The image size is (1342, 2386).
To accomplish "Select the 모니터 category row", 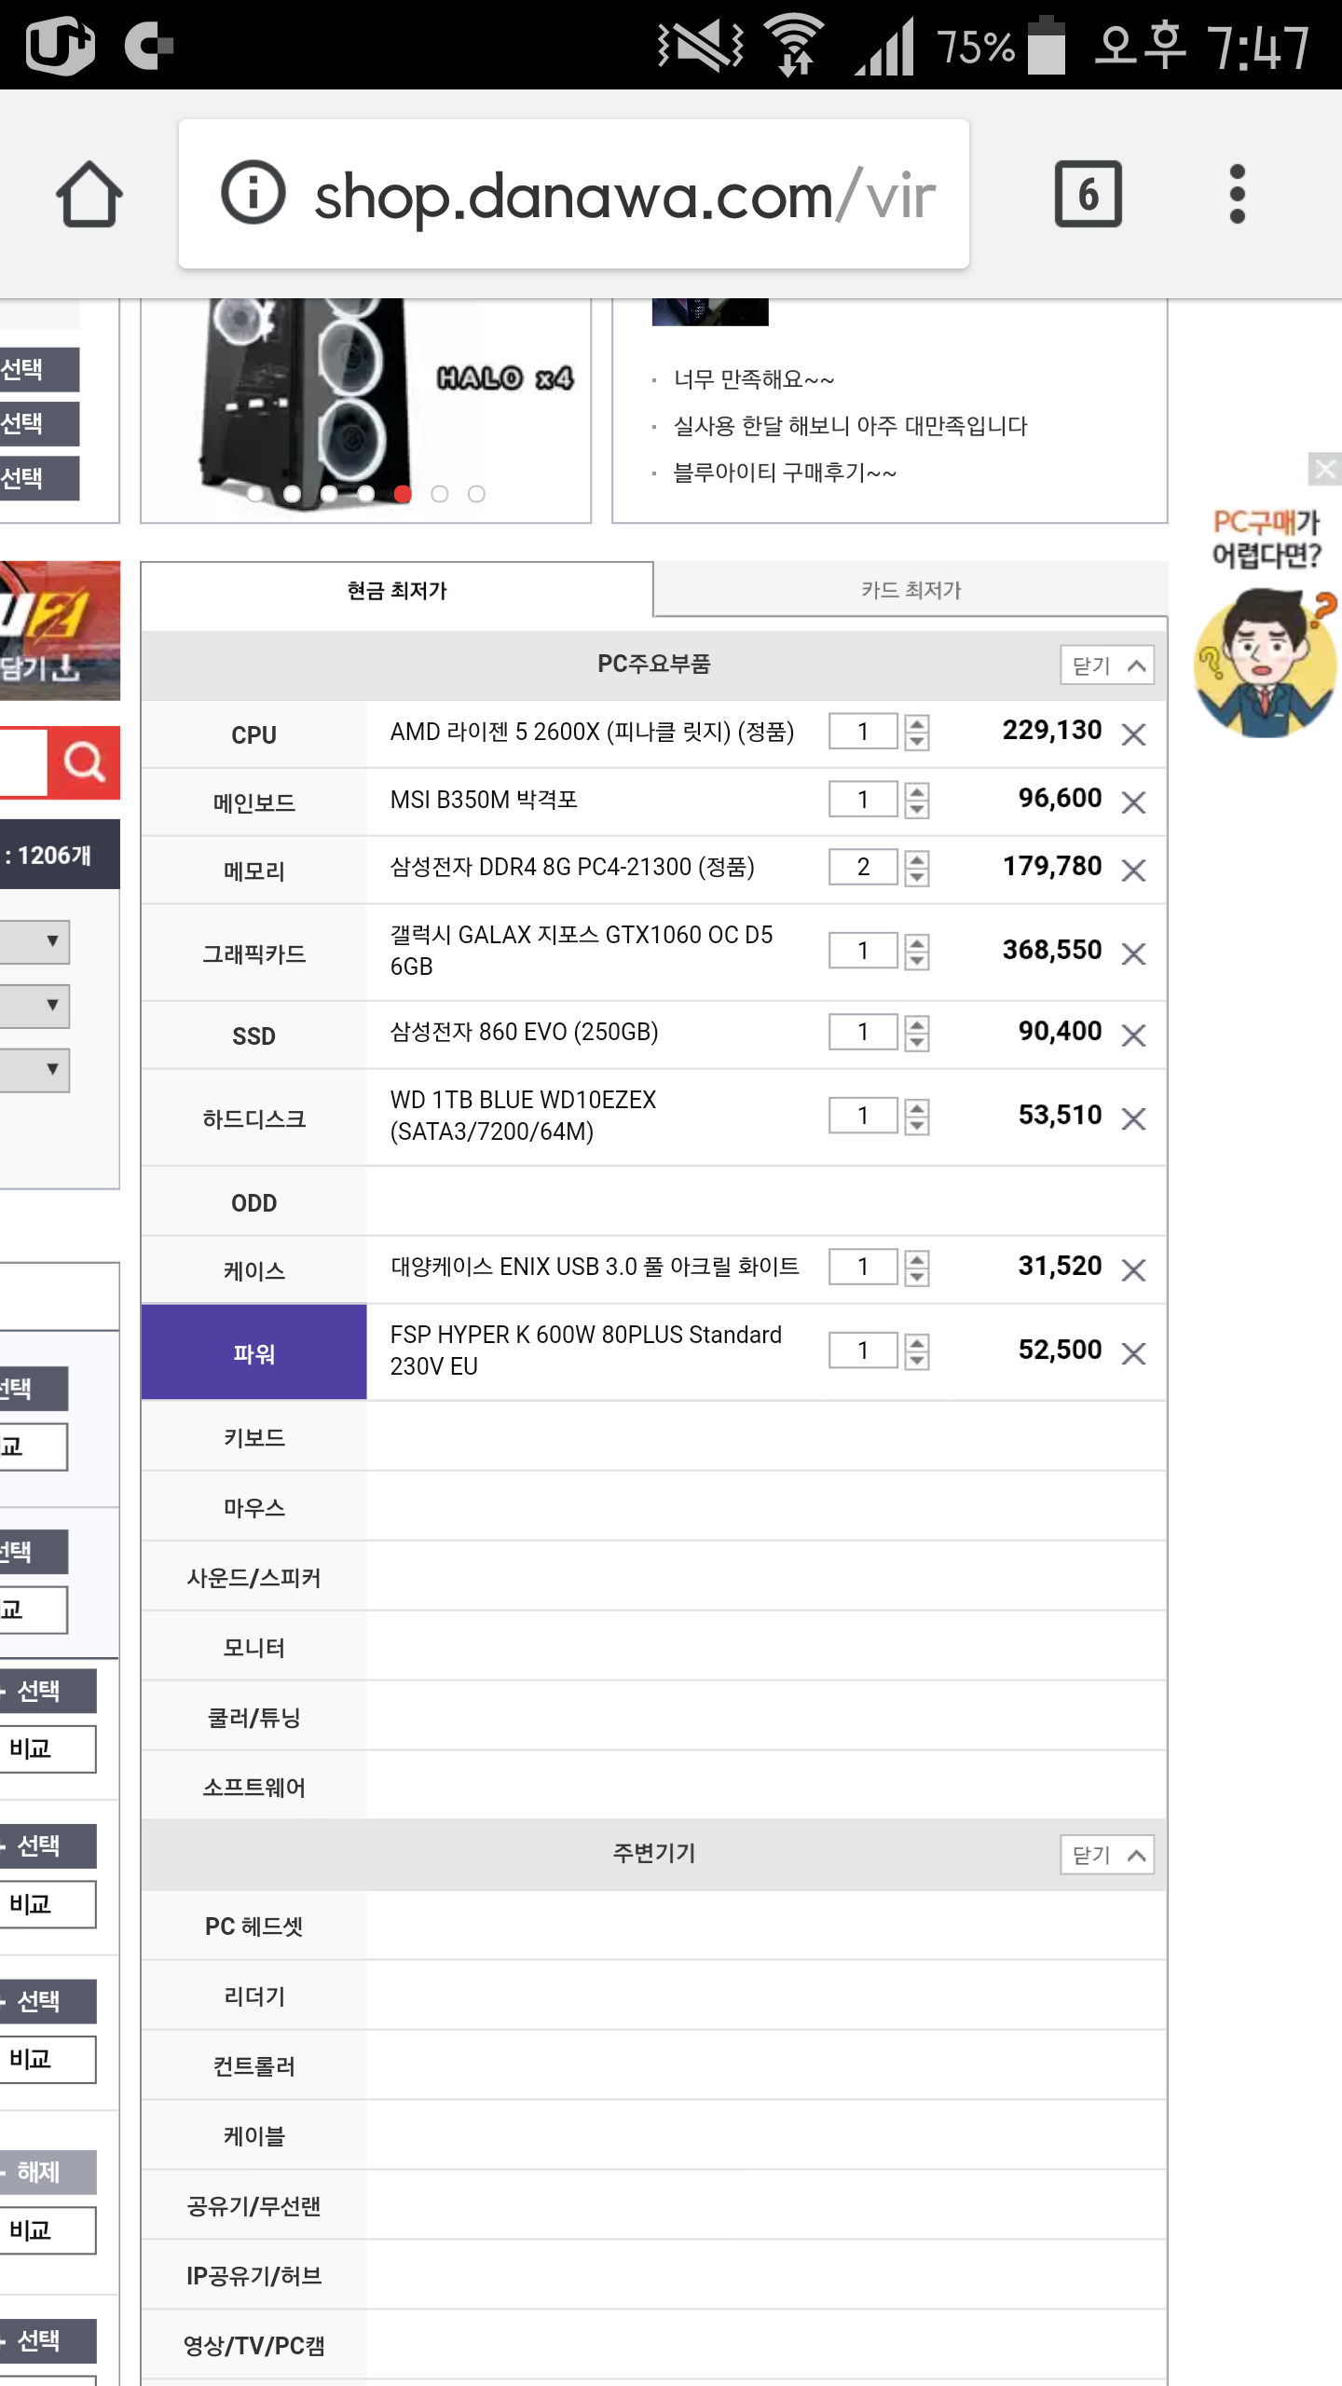I will click(253, 1647).
